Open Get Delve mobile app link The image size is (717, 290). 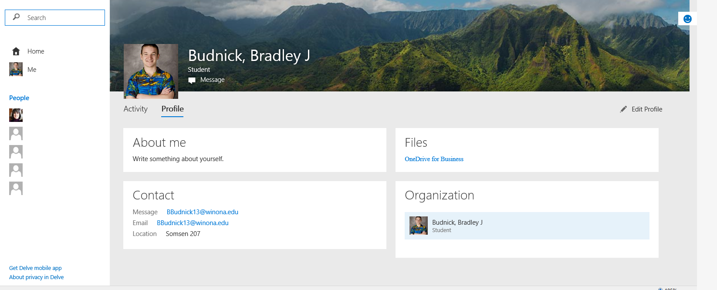pyautogui.click(x=35, y=268)
